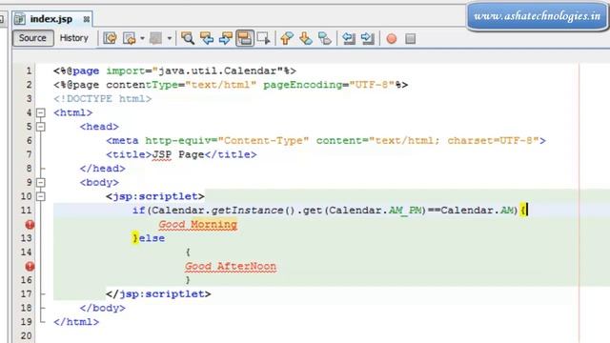This screenshot has width=610, height=343.
Task: Click line number 20 in gutter
Action: [26, 336]
